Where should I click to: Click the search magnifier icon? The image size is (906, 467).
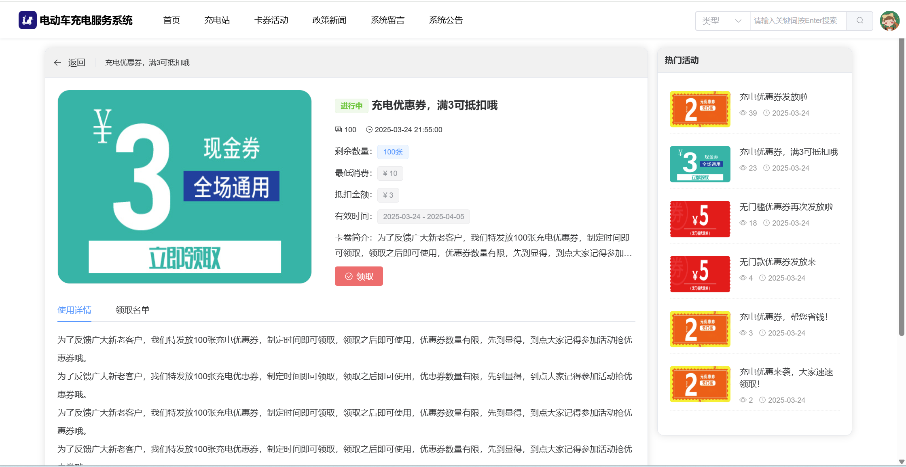click(x=859, y=21)
